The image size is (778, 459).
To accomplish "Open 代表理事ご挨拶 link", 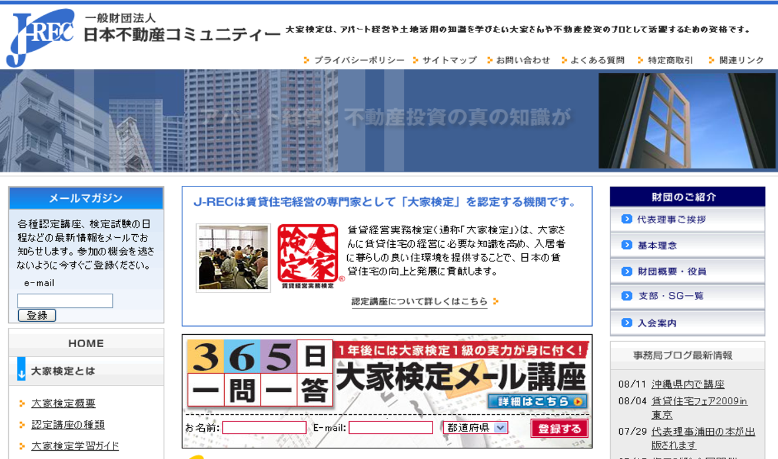I will 671,219.
